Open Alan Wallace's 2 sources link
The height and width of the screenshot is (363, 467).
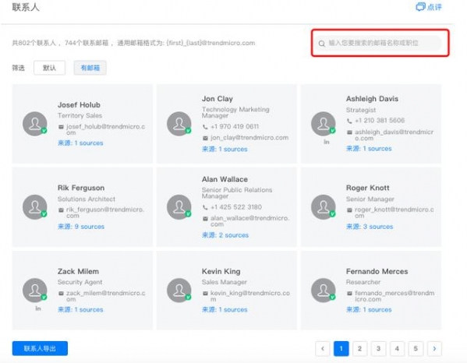coord(225,235)
